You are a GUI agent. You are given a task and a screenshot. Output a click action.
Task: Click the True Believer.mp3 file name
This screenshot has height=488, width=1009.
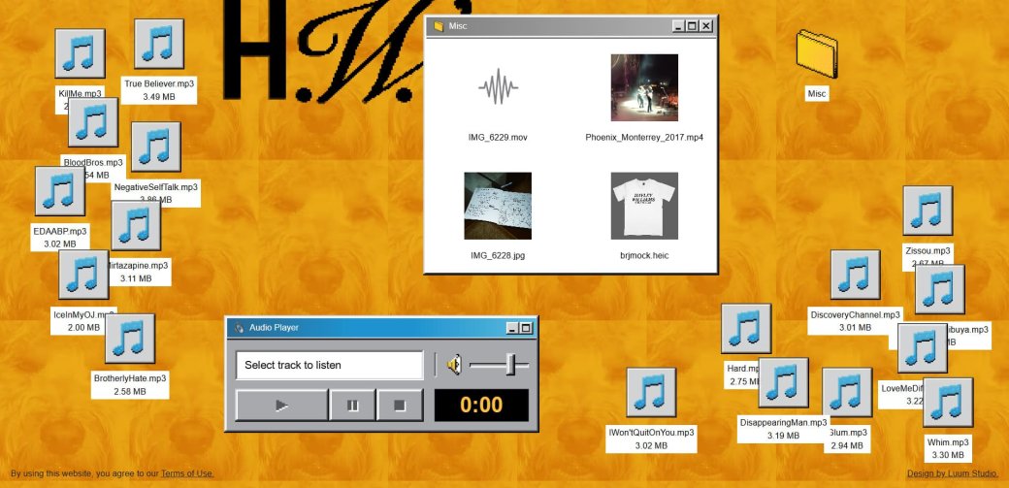point(159,83)
